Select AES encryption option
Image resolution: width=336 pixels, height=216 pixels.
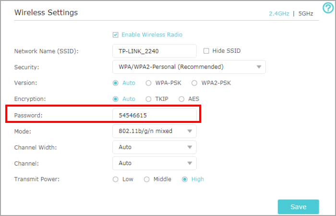[x=181, y=99]
